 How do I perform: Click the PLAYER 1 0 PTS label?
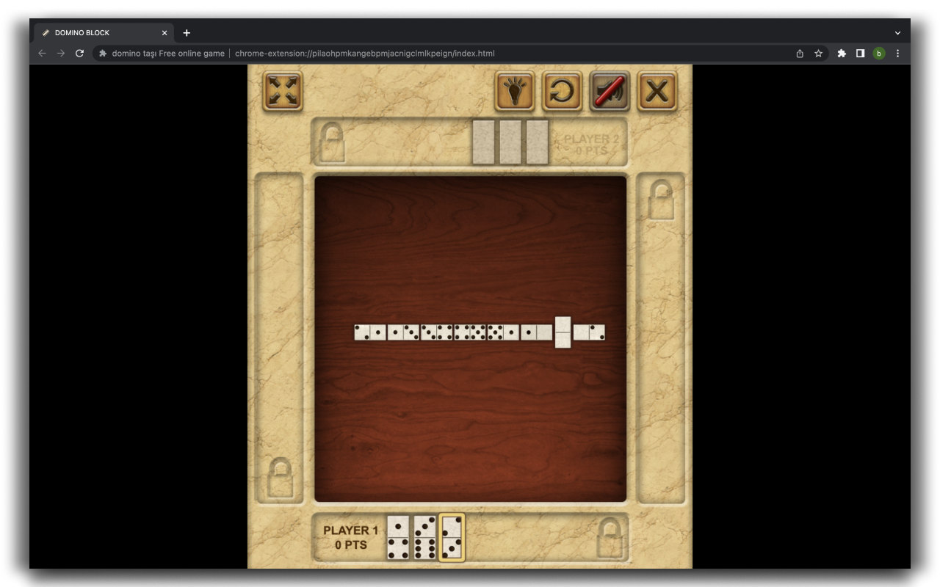[x=351, y=538]
